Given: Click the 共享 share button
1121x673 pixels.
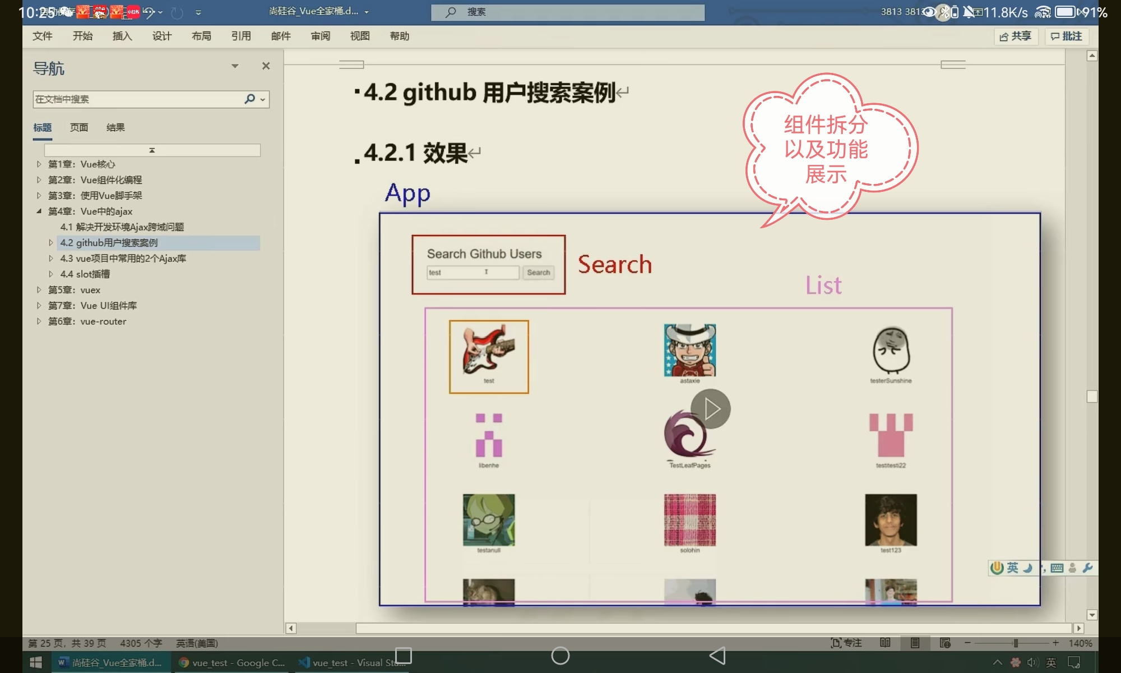Looking at the screenshot, I should coord(1016,36).
